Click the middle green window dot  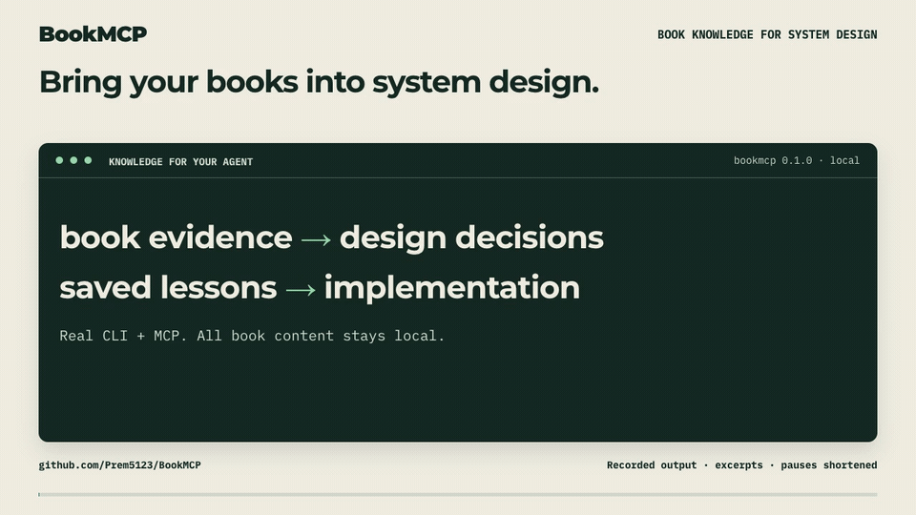tap(73, 160)
